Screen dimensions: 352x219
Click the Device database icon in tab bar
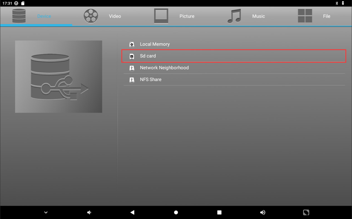19,16
